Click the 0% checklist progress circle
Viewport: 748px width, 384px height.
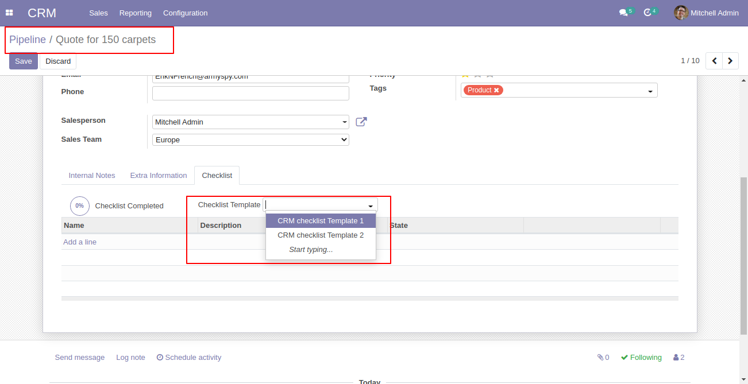point(80,205)
